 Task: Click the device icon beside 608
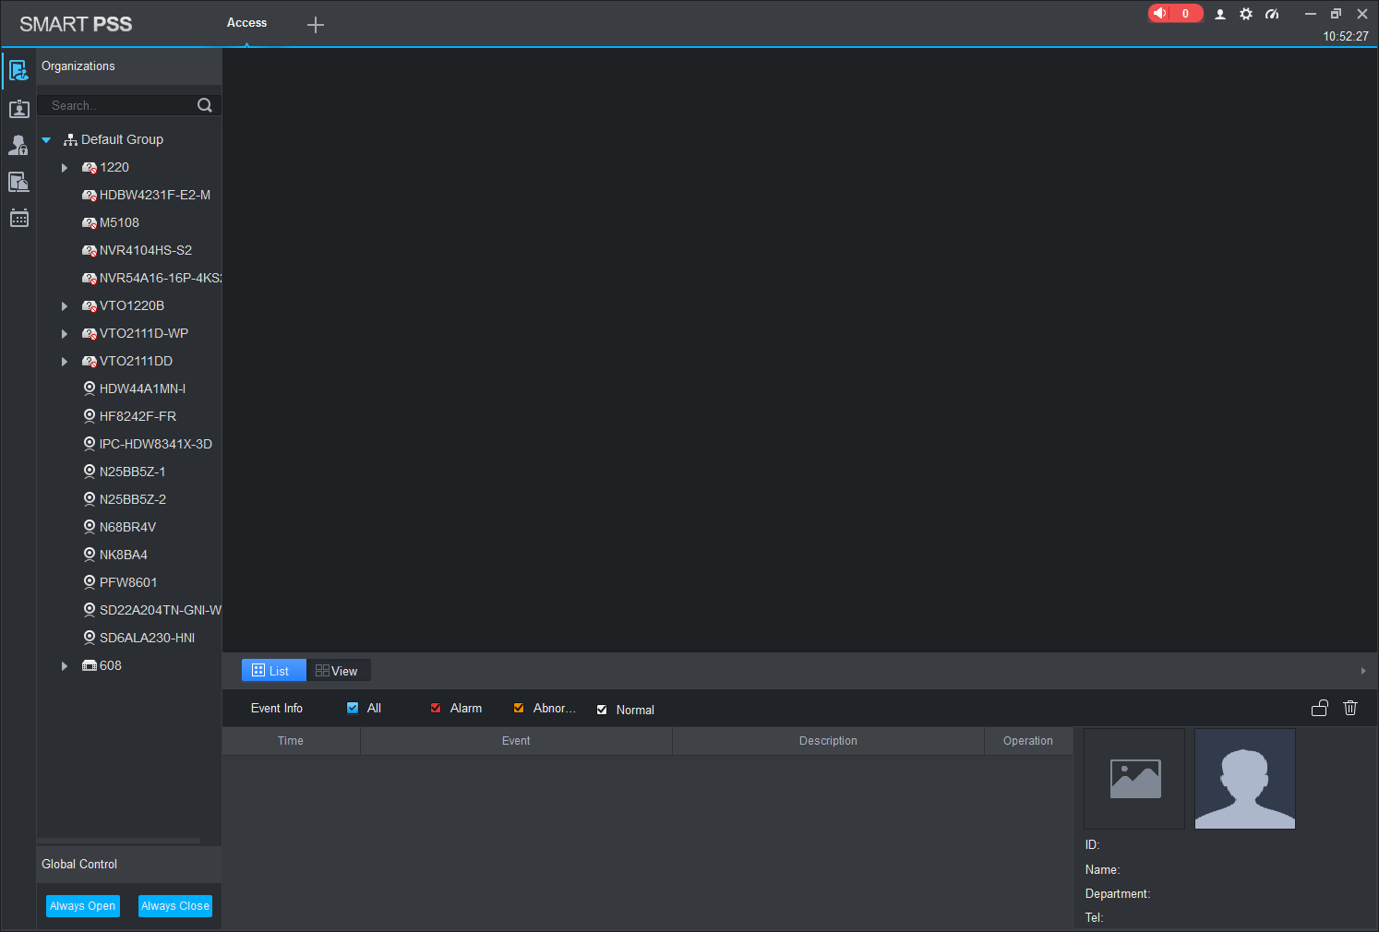click(x=90, y=665)
